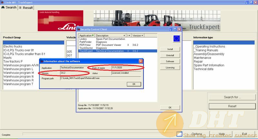
Task: Click the Application field Technical Documentation
Action: pos(74,68)
